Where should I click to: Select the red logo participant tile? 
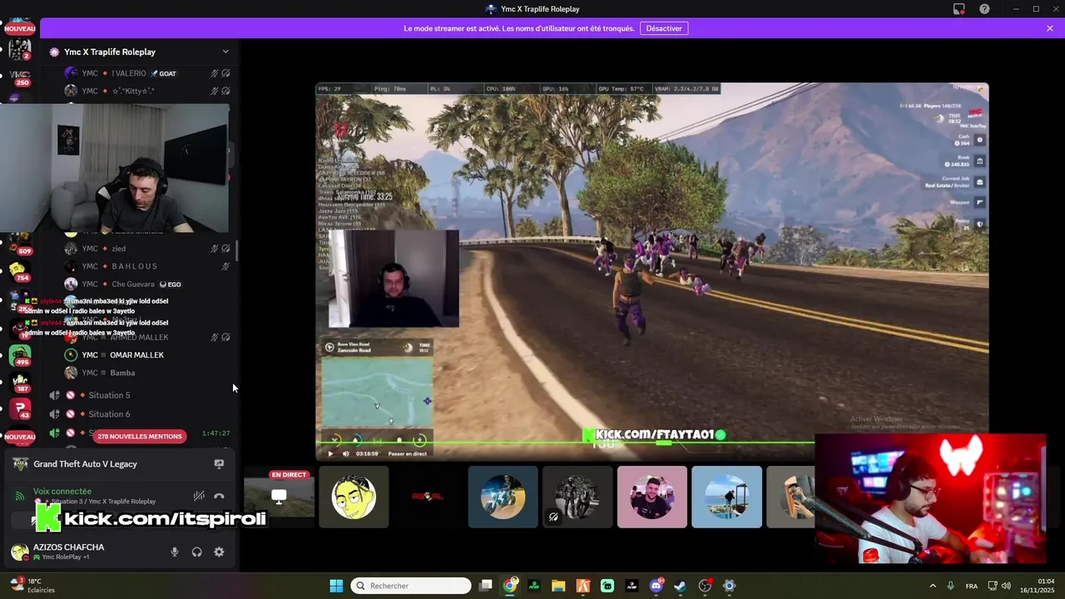[x=428, y=497]
